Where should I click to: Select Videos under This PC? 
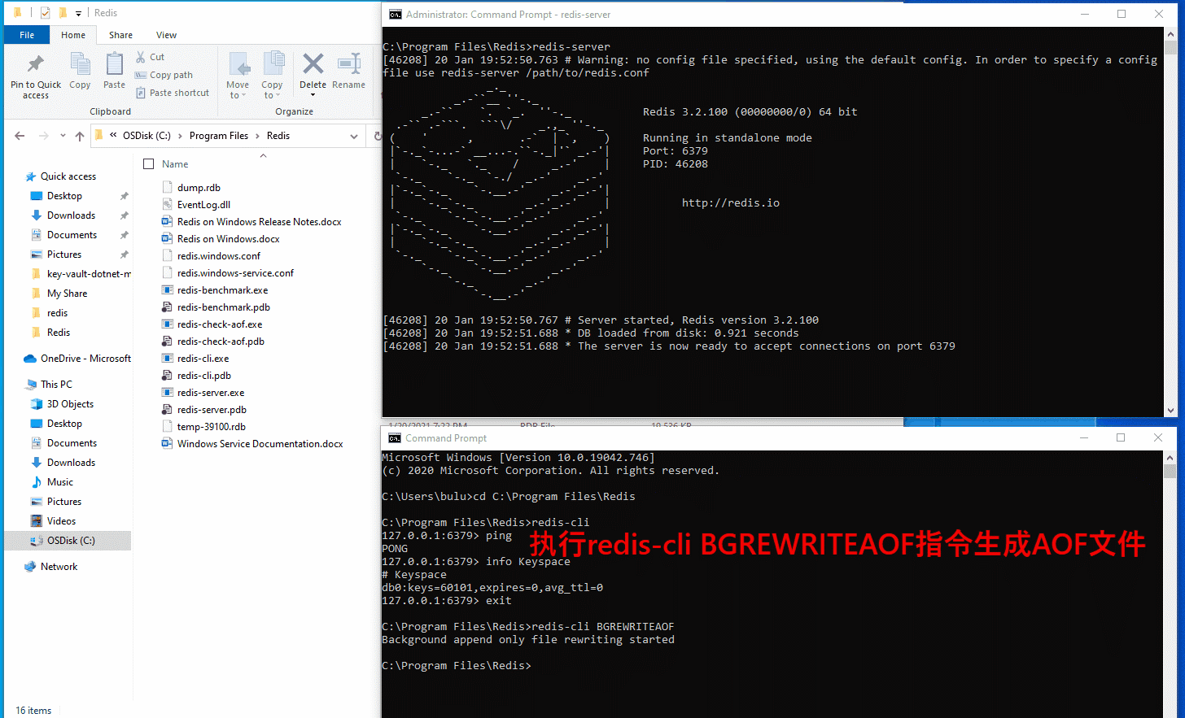click(x=61, y=521)
